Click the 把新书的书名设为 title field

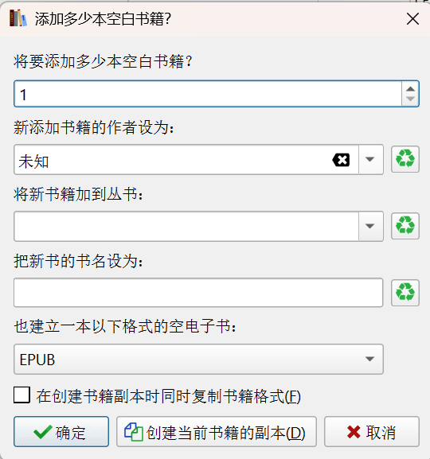click(x=198, y=293)
